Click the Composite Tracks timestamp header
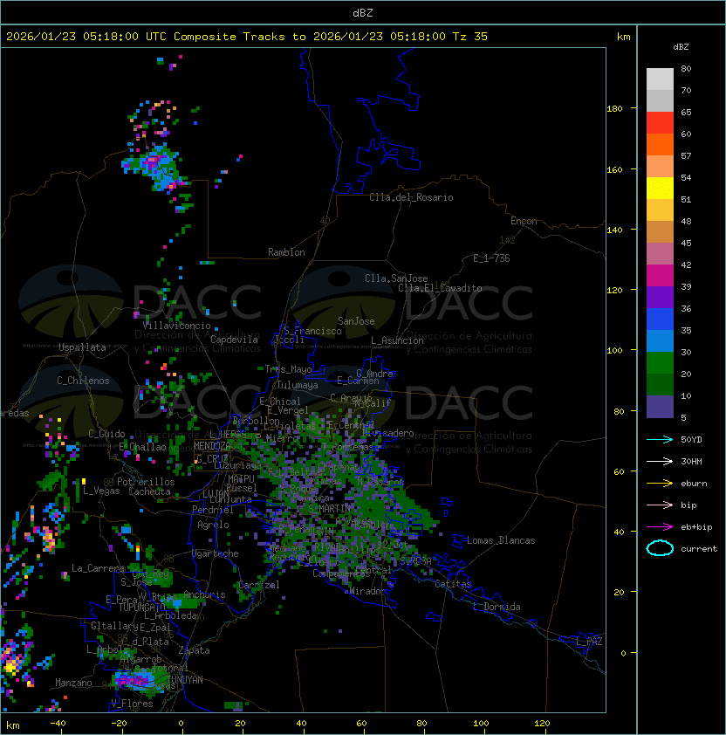726x735 pixels. tap(247, 37)
